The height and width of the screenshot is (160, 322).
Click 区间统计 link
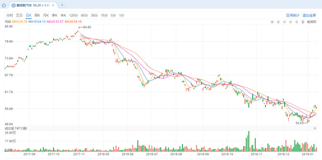(293, 15)
